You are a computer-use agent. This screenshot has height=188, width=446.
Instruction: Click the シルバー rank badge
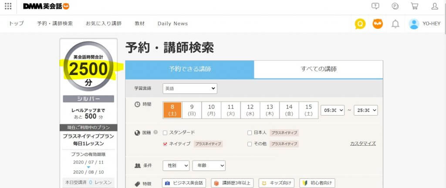(88, 99)
